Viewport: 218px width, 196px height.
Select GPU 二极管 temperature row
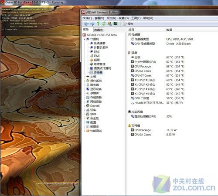pyautogui.click(x=157, y=98)
